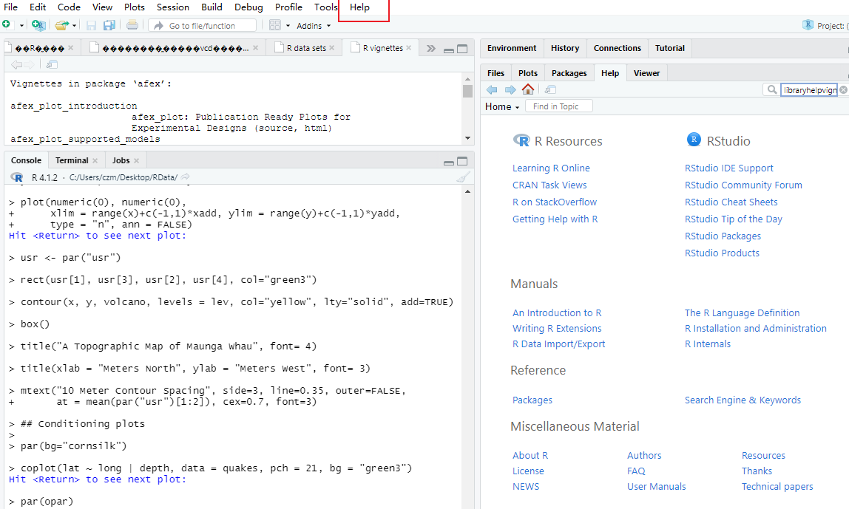Viewport: 849px width, 509px height.
Task: Click the Workspace Panes grid icon
Action: [x=275, y=25]
